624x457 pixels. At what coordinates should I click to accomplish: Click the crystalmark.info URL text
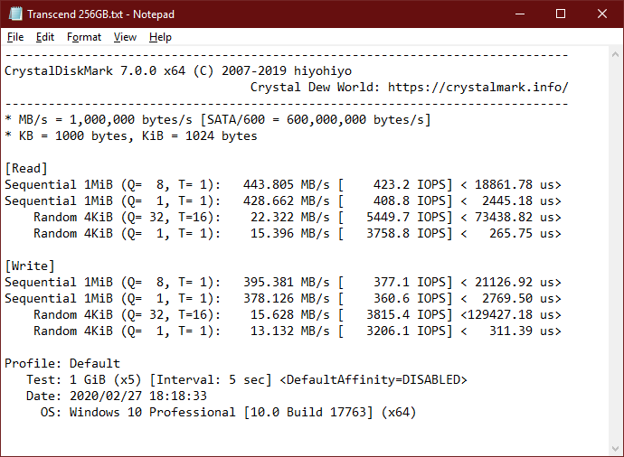pos(478,87)
